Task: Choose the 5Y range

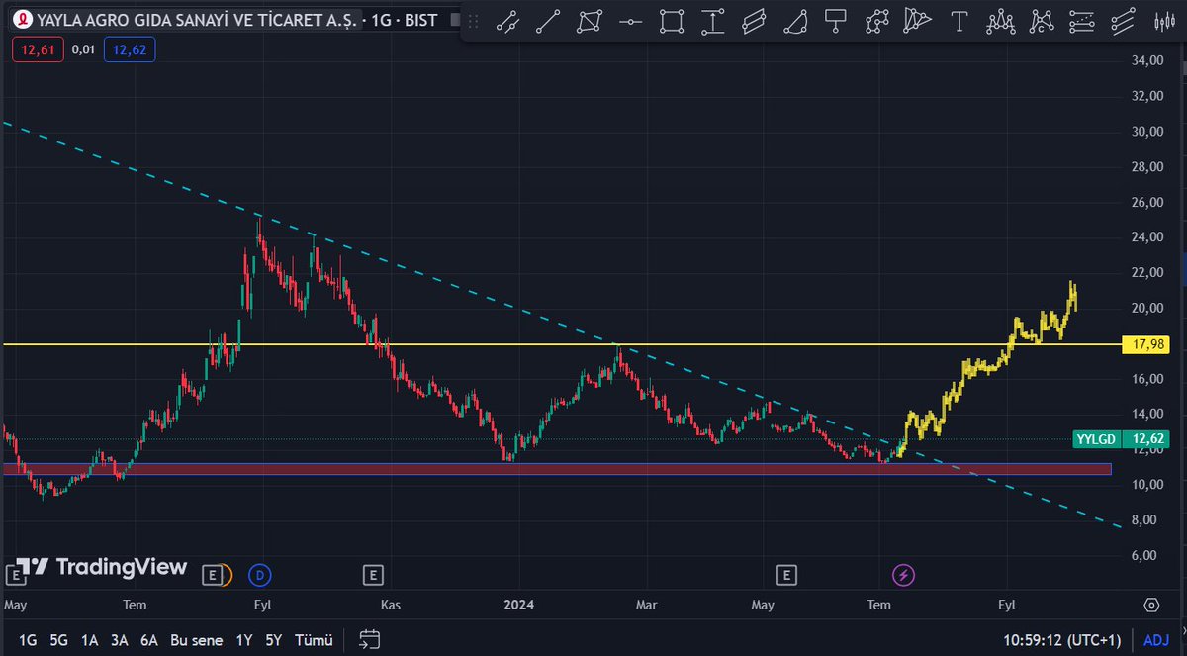Action: 273,640
